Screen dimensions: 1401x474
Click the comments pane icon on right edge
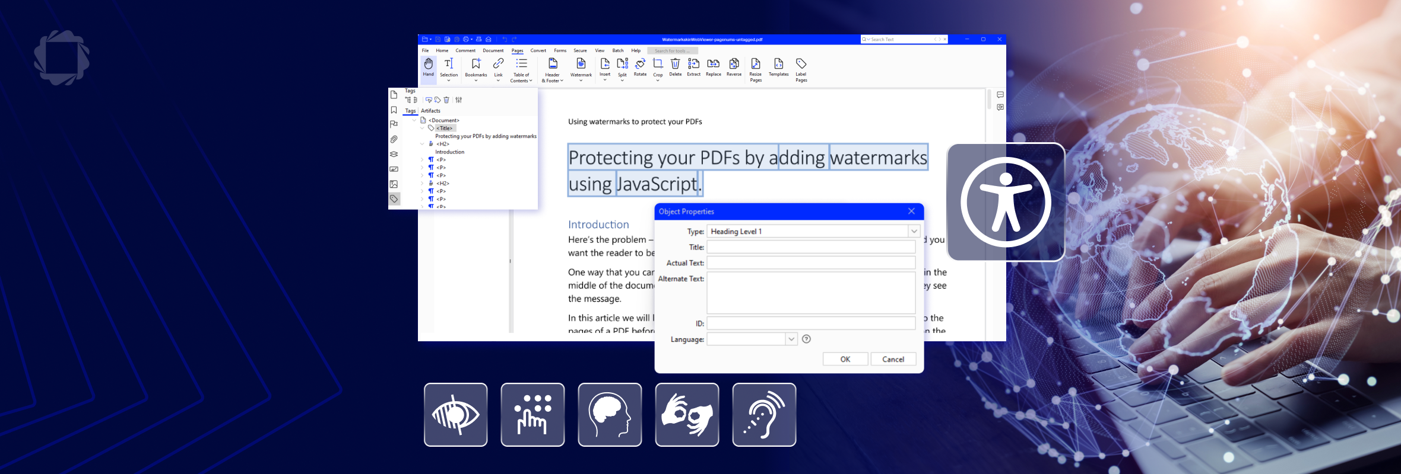click(1000, 95)
